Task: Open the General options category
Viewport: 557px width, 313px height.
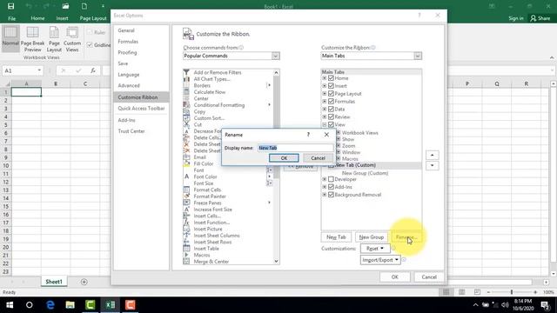Action: 126,30
